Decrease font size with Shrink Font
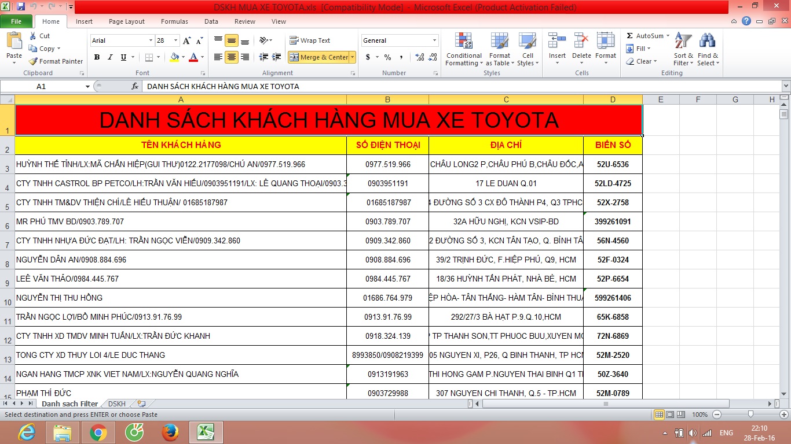 point(199,40)
